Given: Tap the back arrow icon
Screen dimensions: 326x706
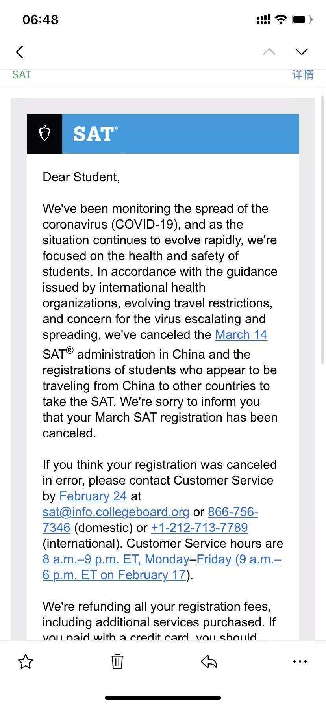Looking at the screenshot, I should click(20, 52).
